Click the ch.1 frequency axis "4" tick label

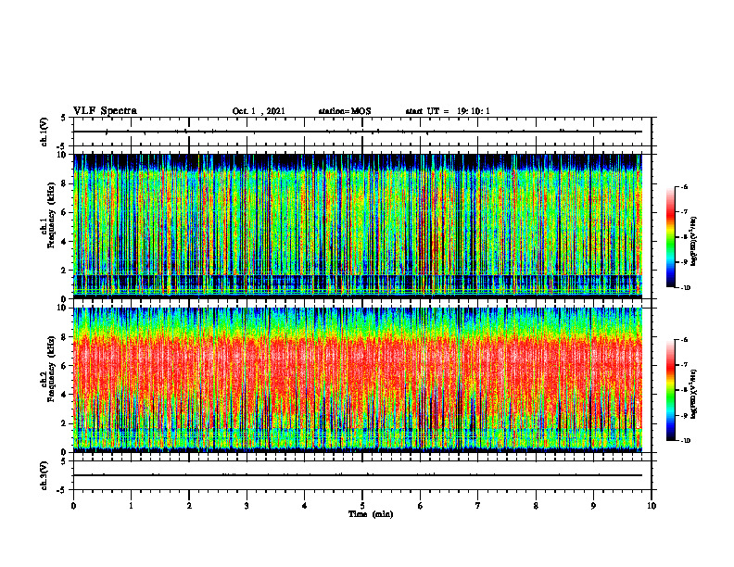tap(65, 242)
